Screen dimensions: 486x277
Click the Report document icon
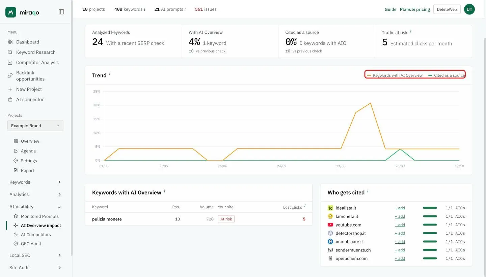pyautogui.click(x=16, y=171)
